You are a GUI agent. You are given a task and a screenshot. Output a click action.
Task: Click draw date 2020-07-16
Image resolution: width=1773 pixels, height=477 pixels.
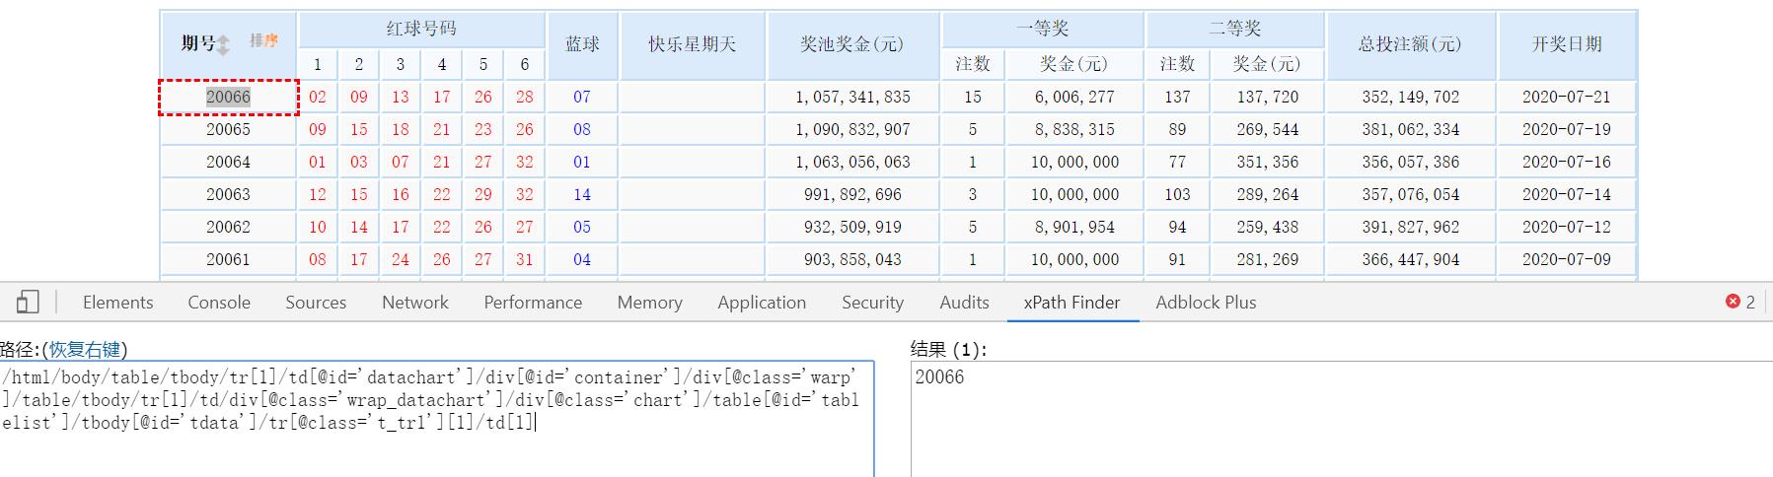pyautogui.click(x=1567, y=162)
